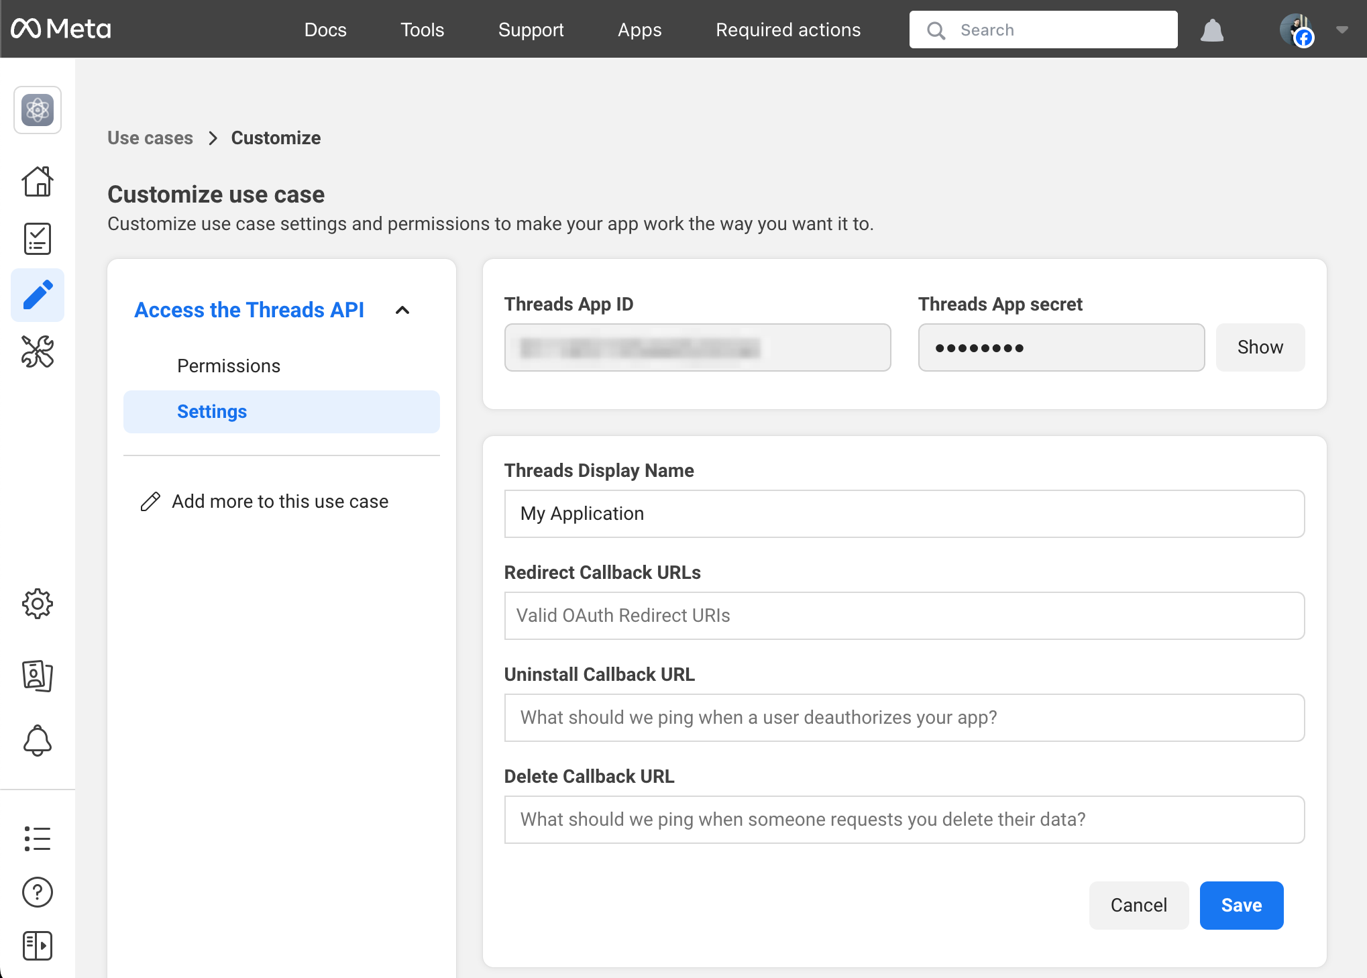Select the Settings item

[282, 412]
